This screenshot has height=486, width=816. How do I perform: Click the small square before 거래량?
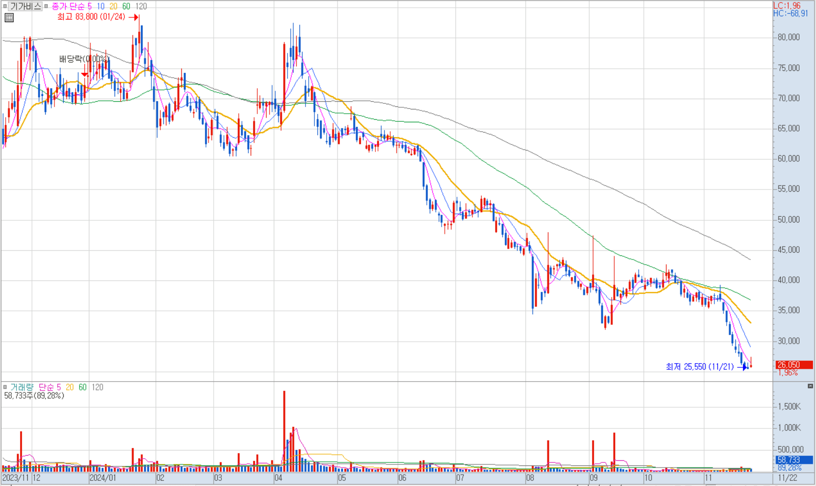pos(5,387)
